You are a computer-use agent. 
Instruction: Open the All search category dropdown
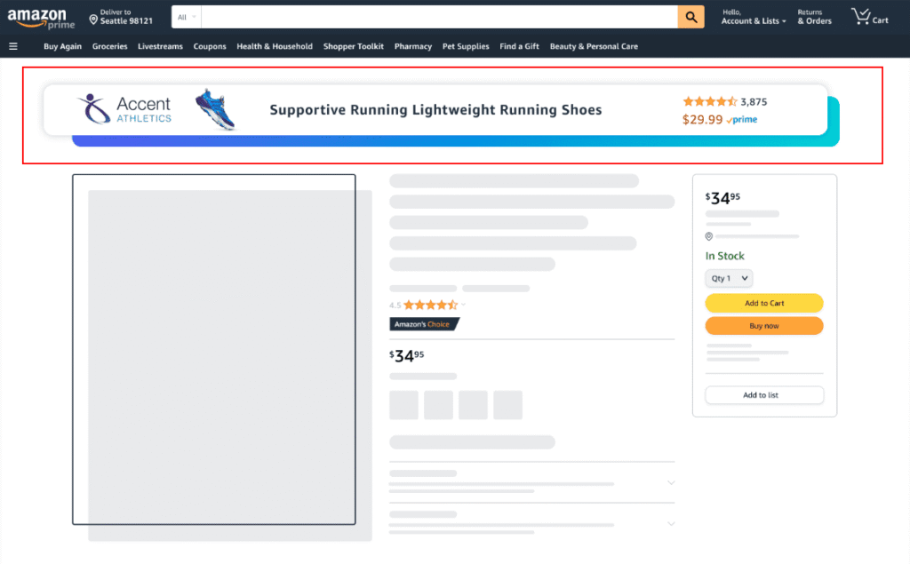(x=187, y=17)
